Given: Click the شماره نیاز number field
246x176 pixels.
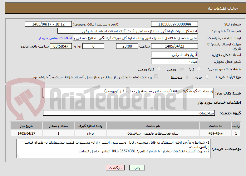Looking at the screenshot, I should [x=174, y=24].
